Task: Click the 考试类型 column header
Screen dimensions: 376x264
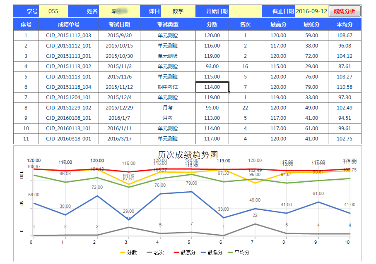Action: point(168,24)
